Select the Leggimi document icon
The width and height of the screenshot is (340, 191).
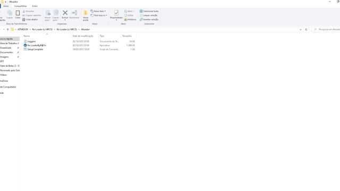(x=25, y=41)
